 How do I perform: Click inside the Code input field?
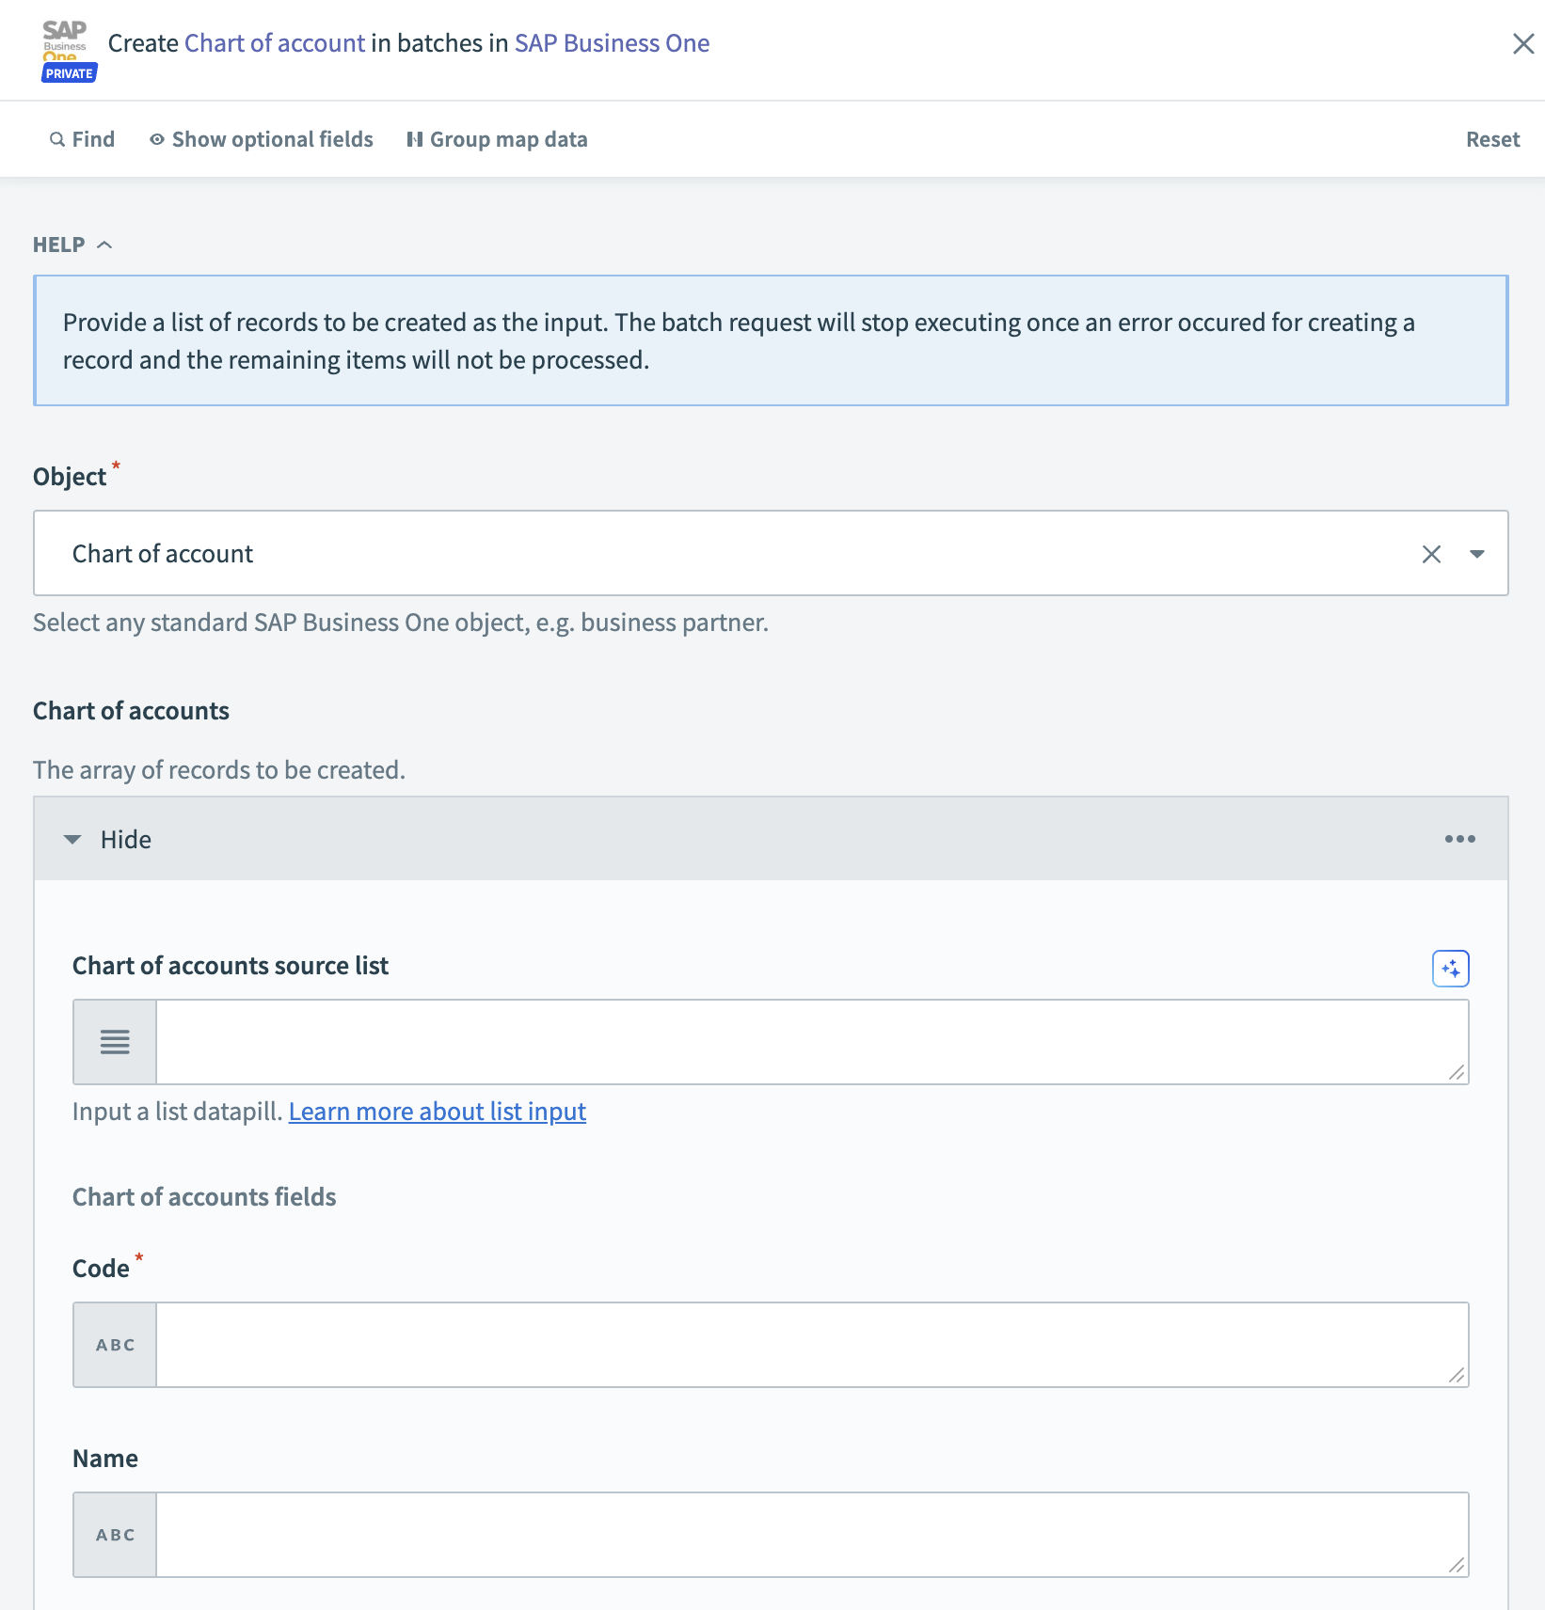(809, 1345)
